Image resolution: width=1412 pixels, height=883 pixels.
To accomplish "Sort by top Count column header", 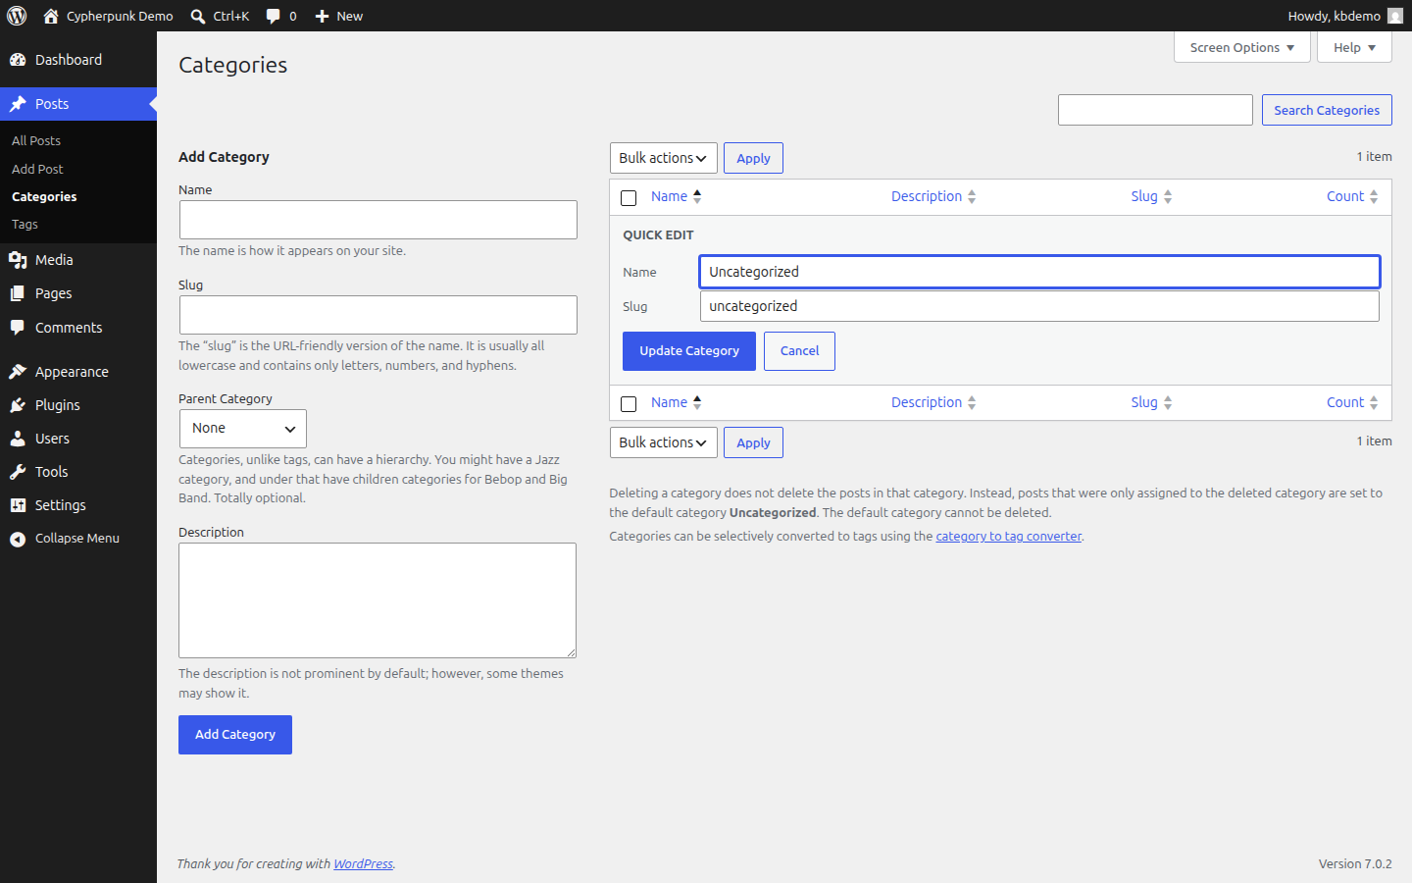I will [1345, 196].
